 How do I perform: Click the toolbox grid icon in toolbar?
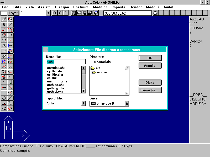[74, 13]
